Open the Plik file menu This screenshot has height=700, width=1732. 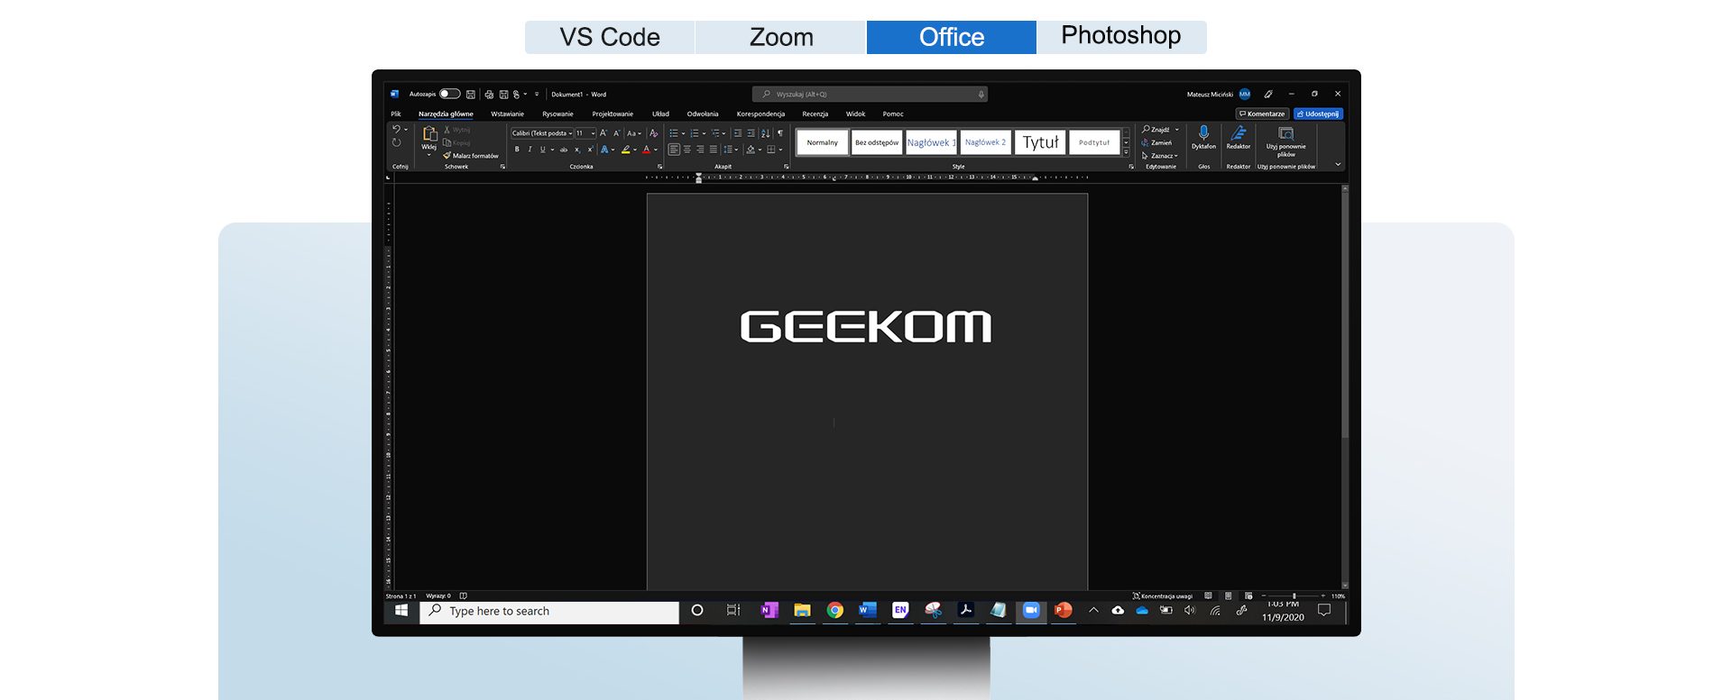point(396,114)
